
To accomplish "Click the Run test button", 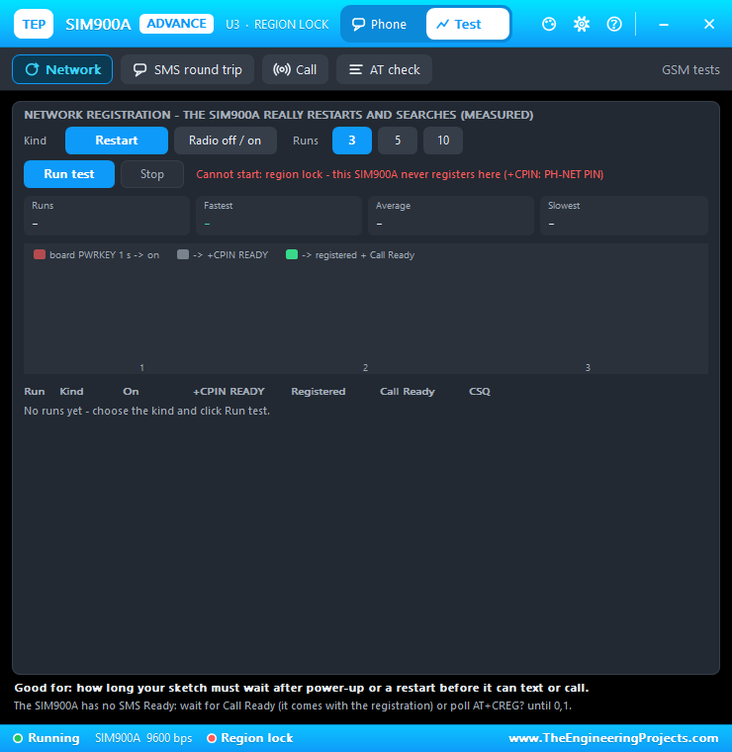I will [69, 174].
